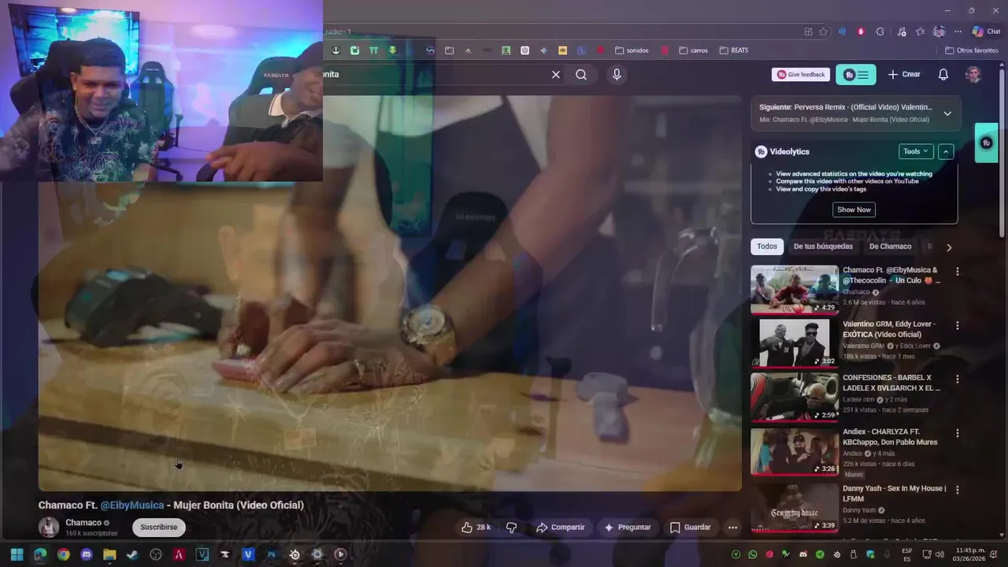Open the Chamaco channel avatar
This screenshot has width=1008, height=567.
[49, 528]
